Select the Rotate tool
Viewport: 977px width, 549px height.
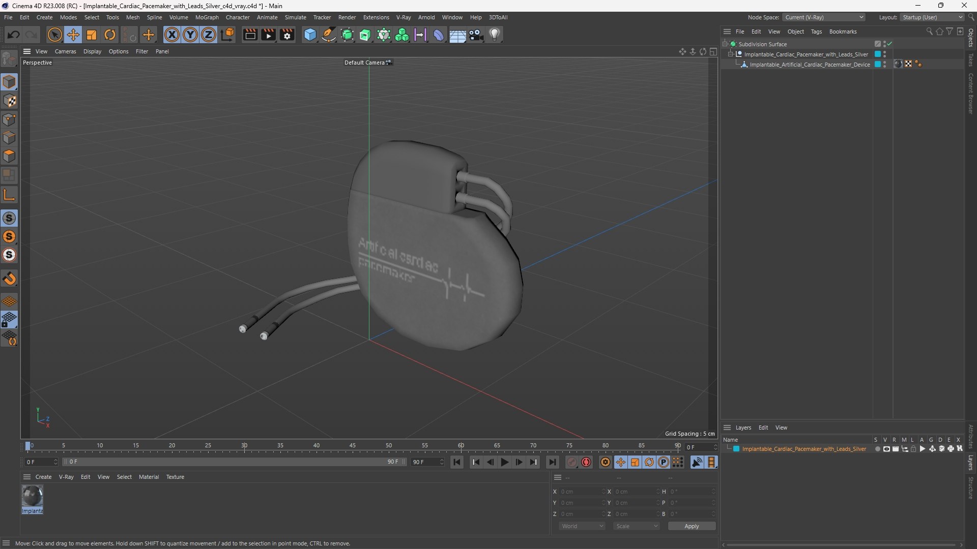(x=110, y=35)
